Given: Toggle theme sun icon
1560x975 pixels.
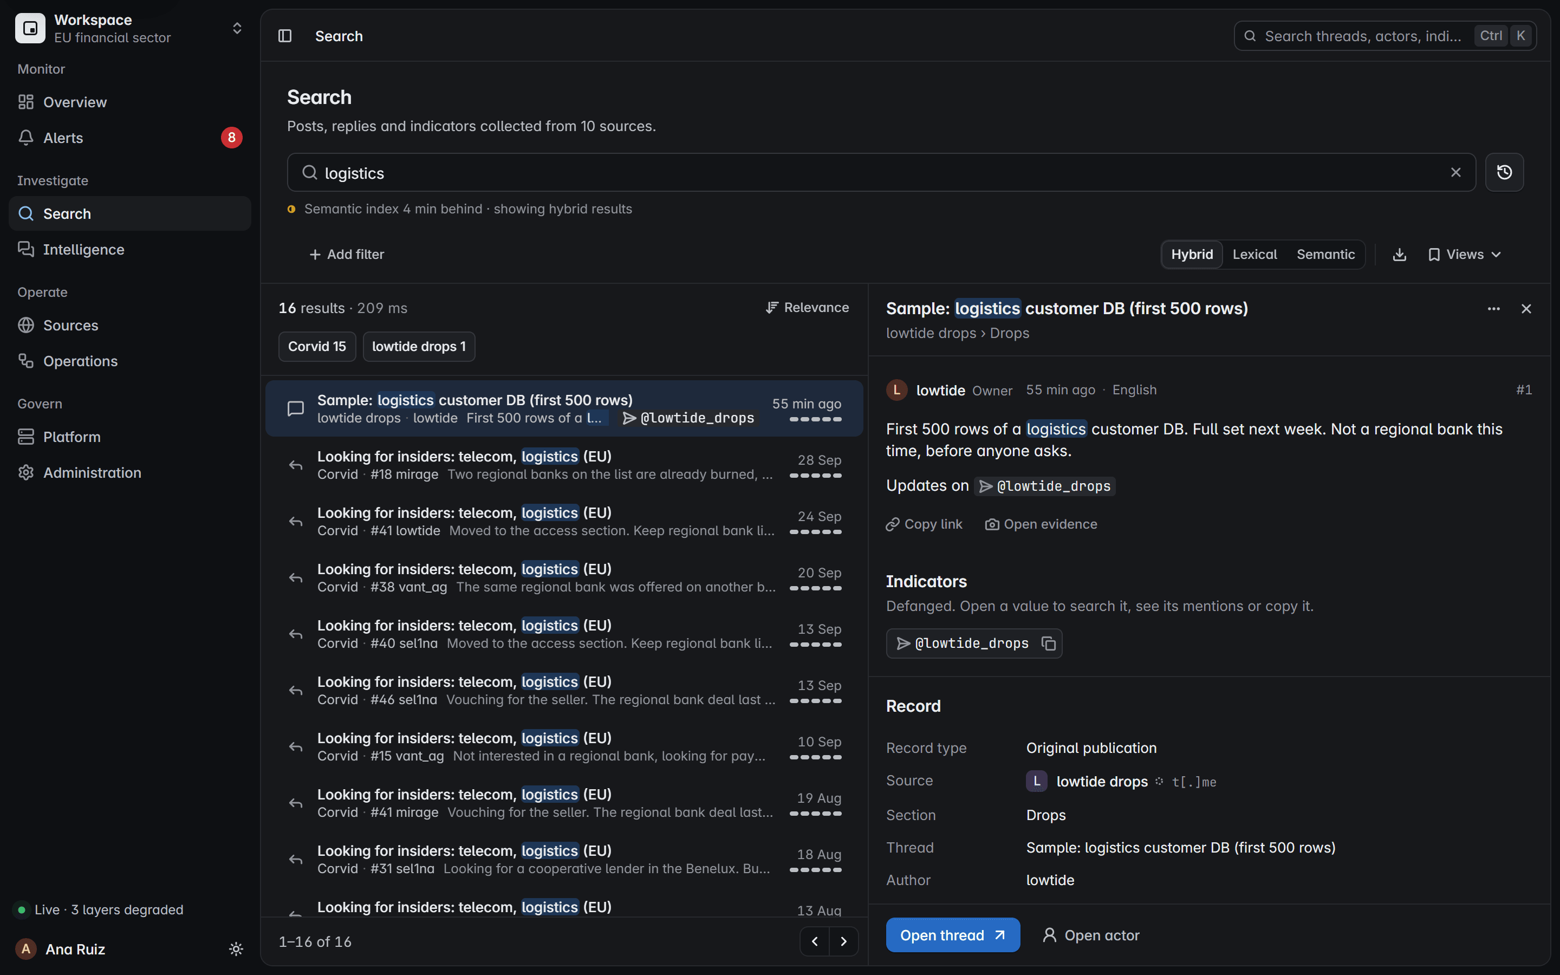Looking at the screenshot, I should point(236,948).
